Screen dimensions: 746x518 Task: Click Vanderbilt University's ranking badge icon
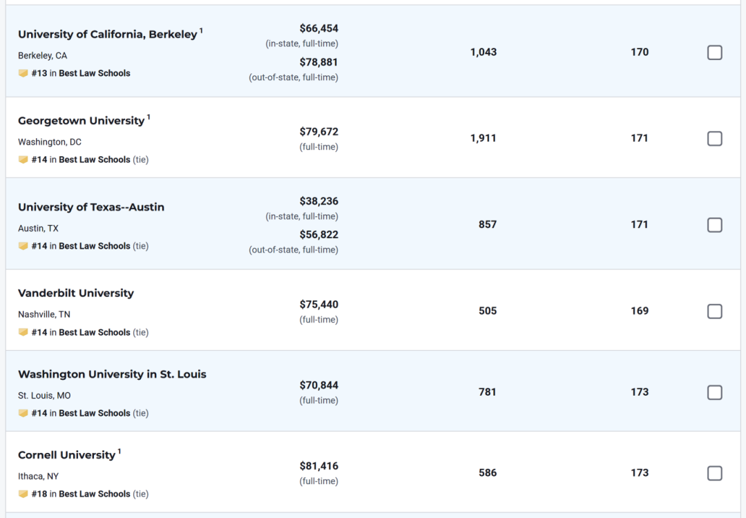[23, 332]
